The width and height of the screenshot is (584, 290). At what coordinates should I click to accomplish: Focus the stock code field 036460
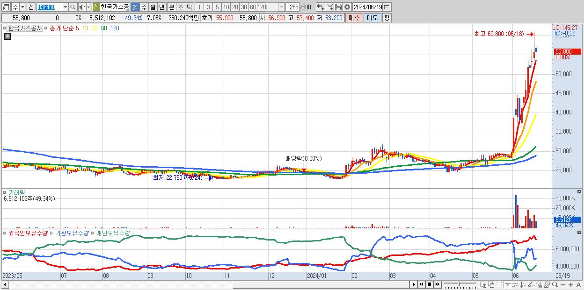point(49,7)
